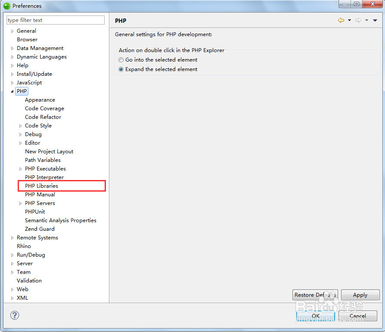The width and height of the screenshot is (385, 332).
Task: Expand the Code Style node
Action: pyautogui.click(x=20, y=126)
